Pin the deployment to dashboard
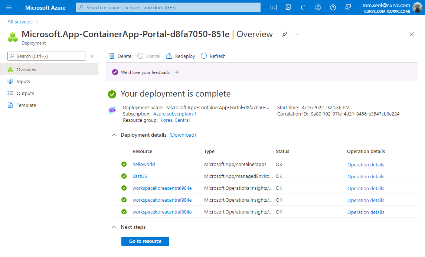The image size is (425, 257). point(284,34)
